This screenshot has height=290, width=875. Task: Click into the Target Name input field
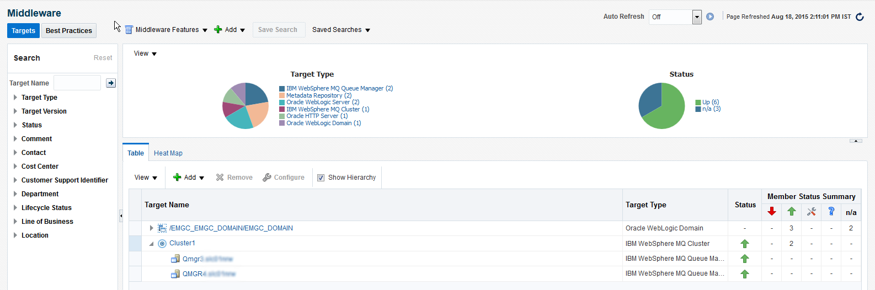(x=77, y=83)
